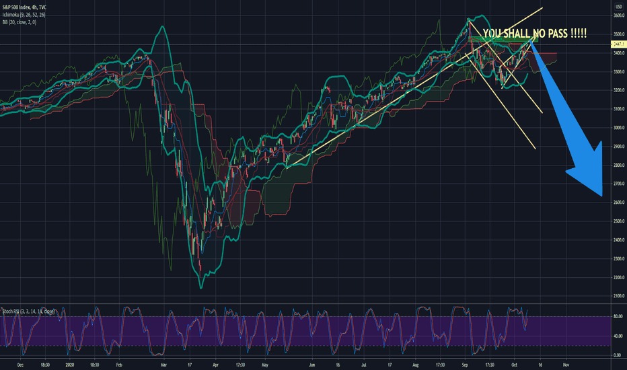Click the 40.00 Stoch RSI axis value
The width and height of the screenshot is (627, 370).
click(x=618, y=336)
